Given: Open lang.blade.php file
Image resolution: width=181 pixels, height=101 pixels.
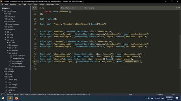Looking at the screenshot, I should pos(17,64).
